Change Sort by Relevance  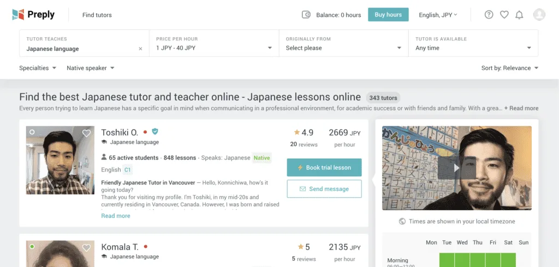click(x=510, y=68)
